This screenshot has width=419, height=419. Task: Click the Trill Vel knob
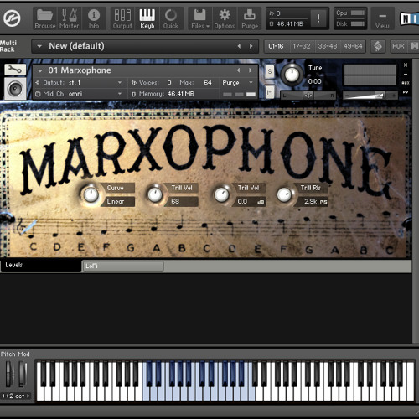click(155, 194)
